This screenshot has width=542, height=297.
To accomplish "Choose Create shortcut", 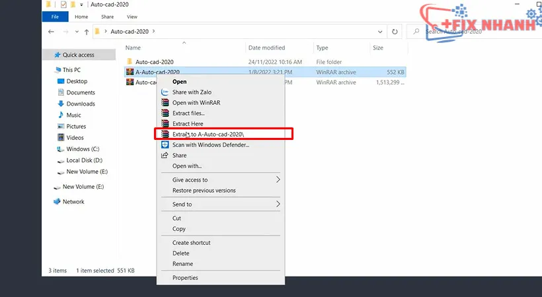I will pyautogui.click(x=191, y=242).
